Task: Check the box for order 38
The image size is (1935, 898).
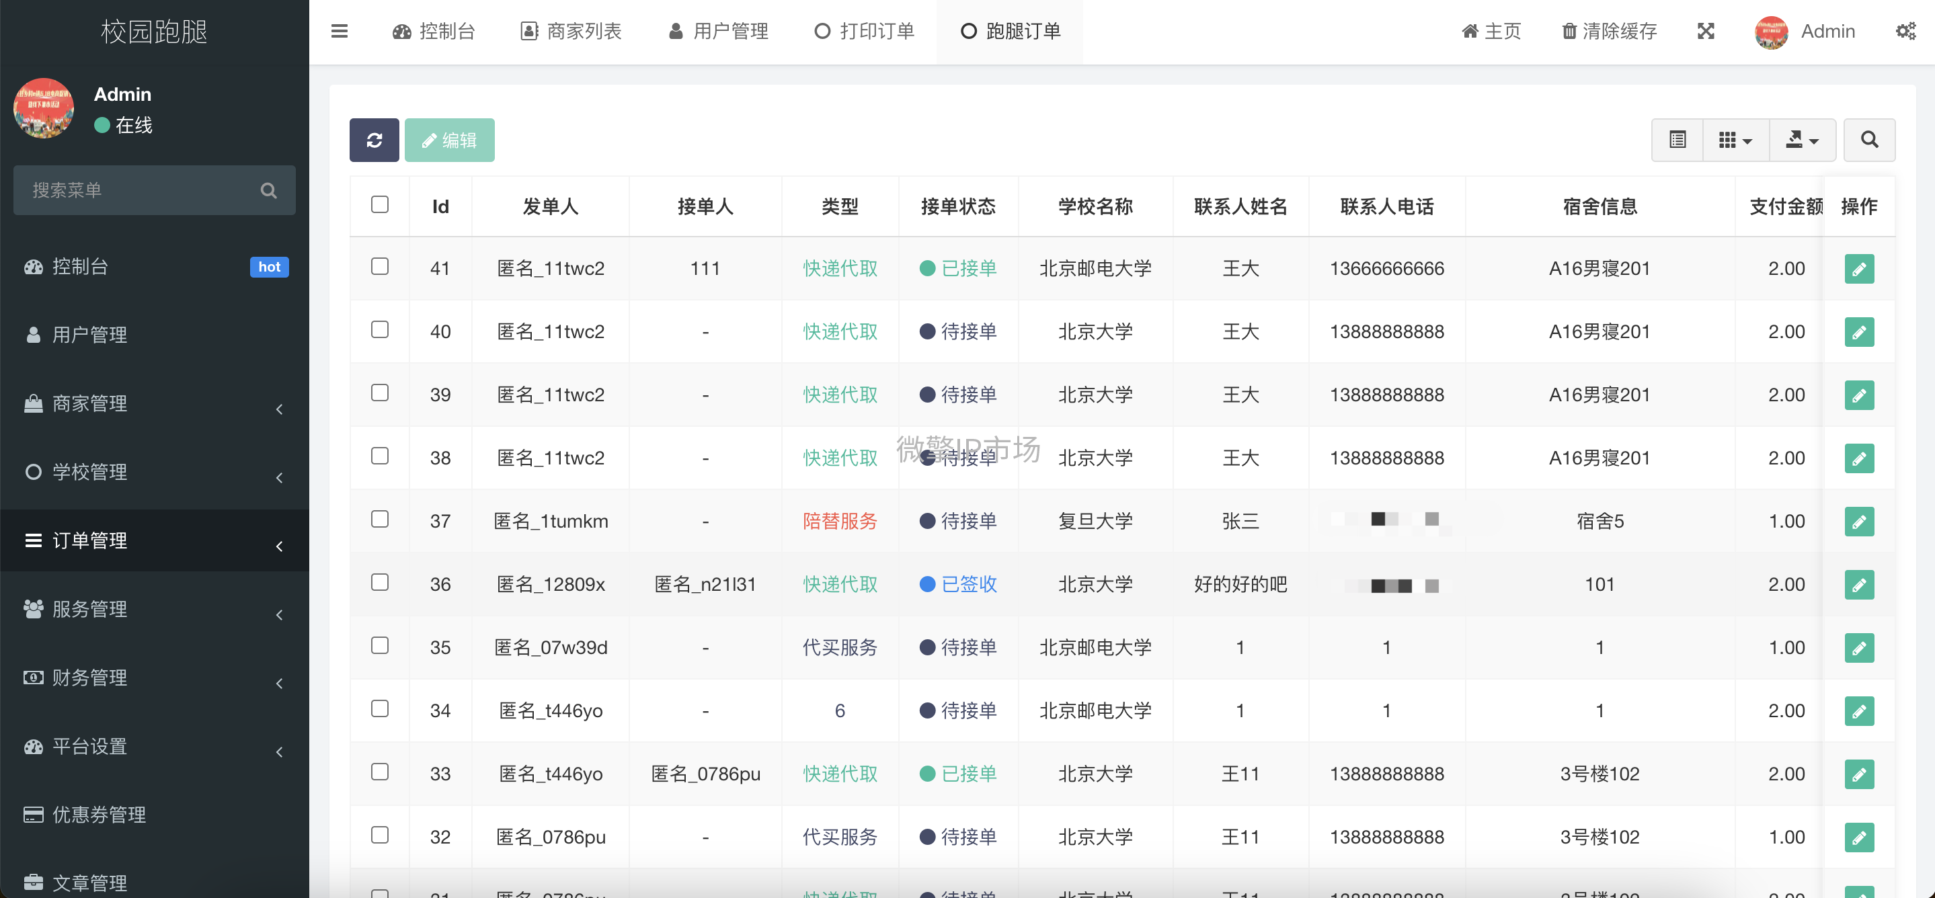Action: (x=380, y=456)
